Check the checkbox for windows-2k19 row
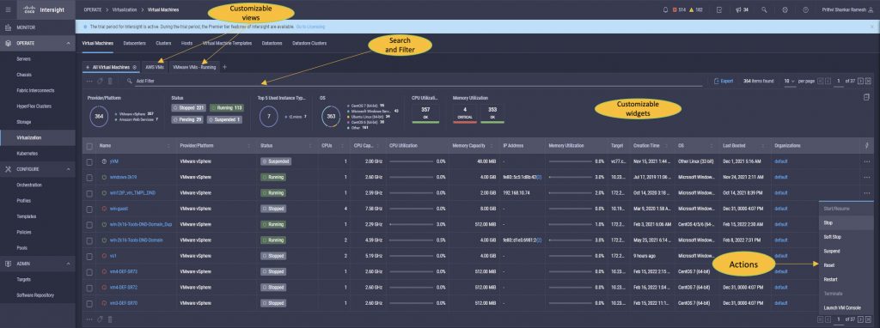 [89, 177]
